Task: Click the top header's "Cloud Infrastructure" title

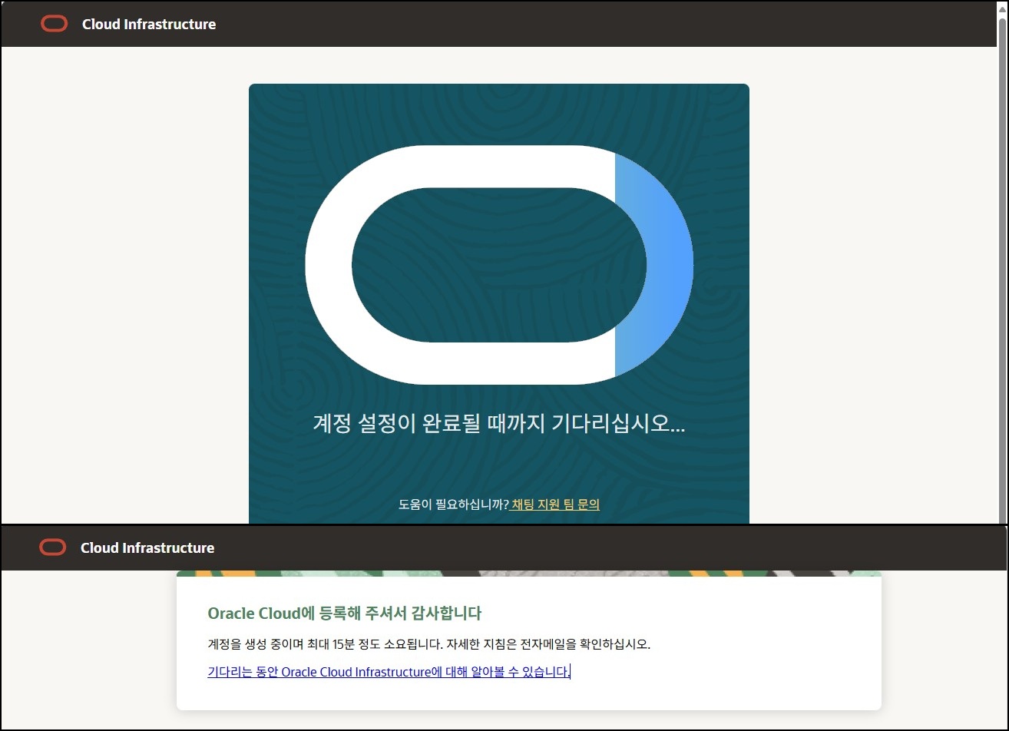Action: [149, 25]
